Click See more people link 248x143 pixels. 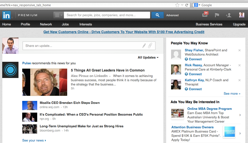[232, 94]
